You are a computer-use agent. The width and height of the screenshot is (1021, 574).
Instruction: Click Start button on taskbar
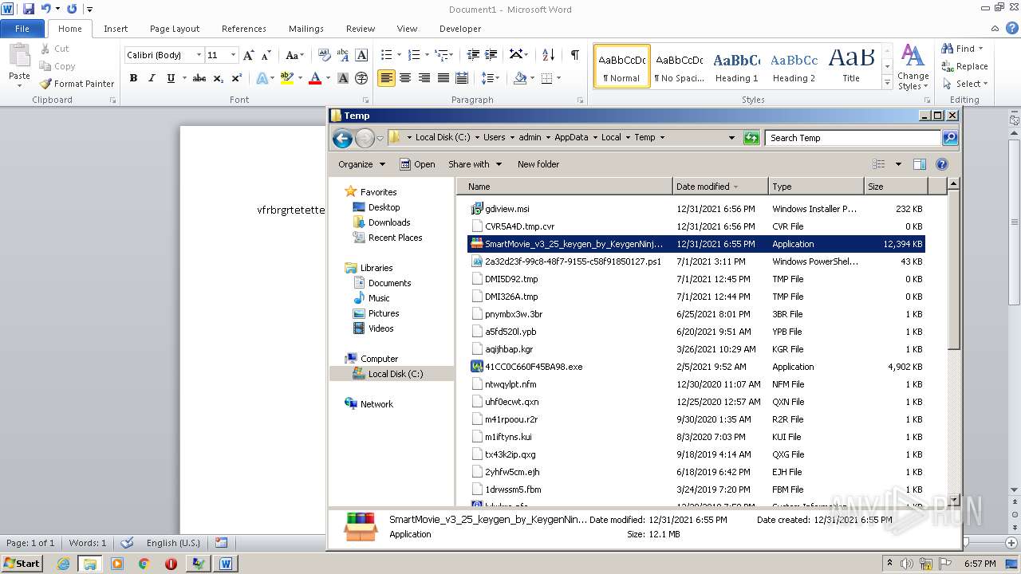tap(22, 564)
